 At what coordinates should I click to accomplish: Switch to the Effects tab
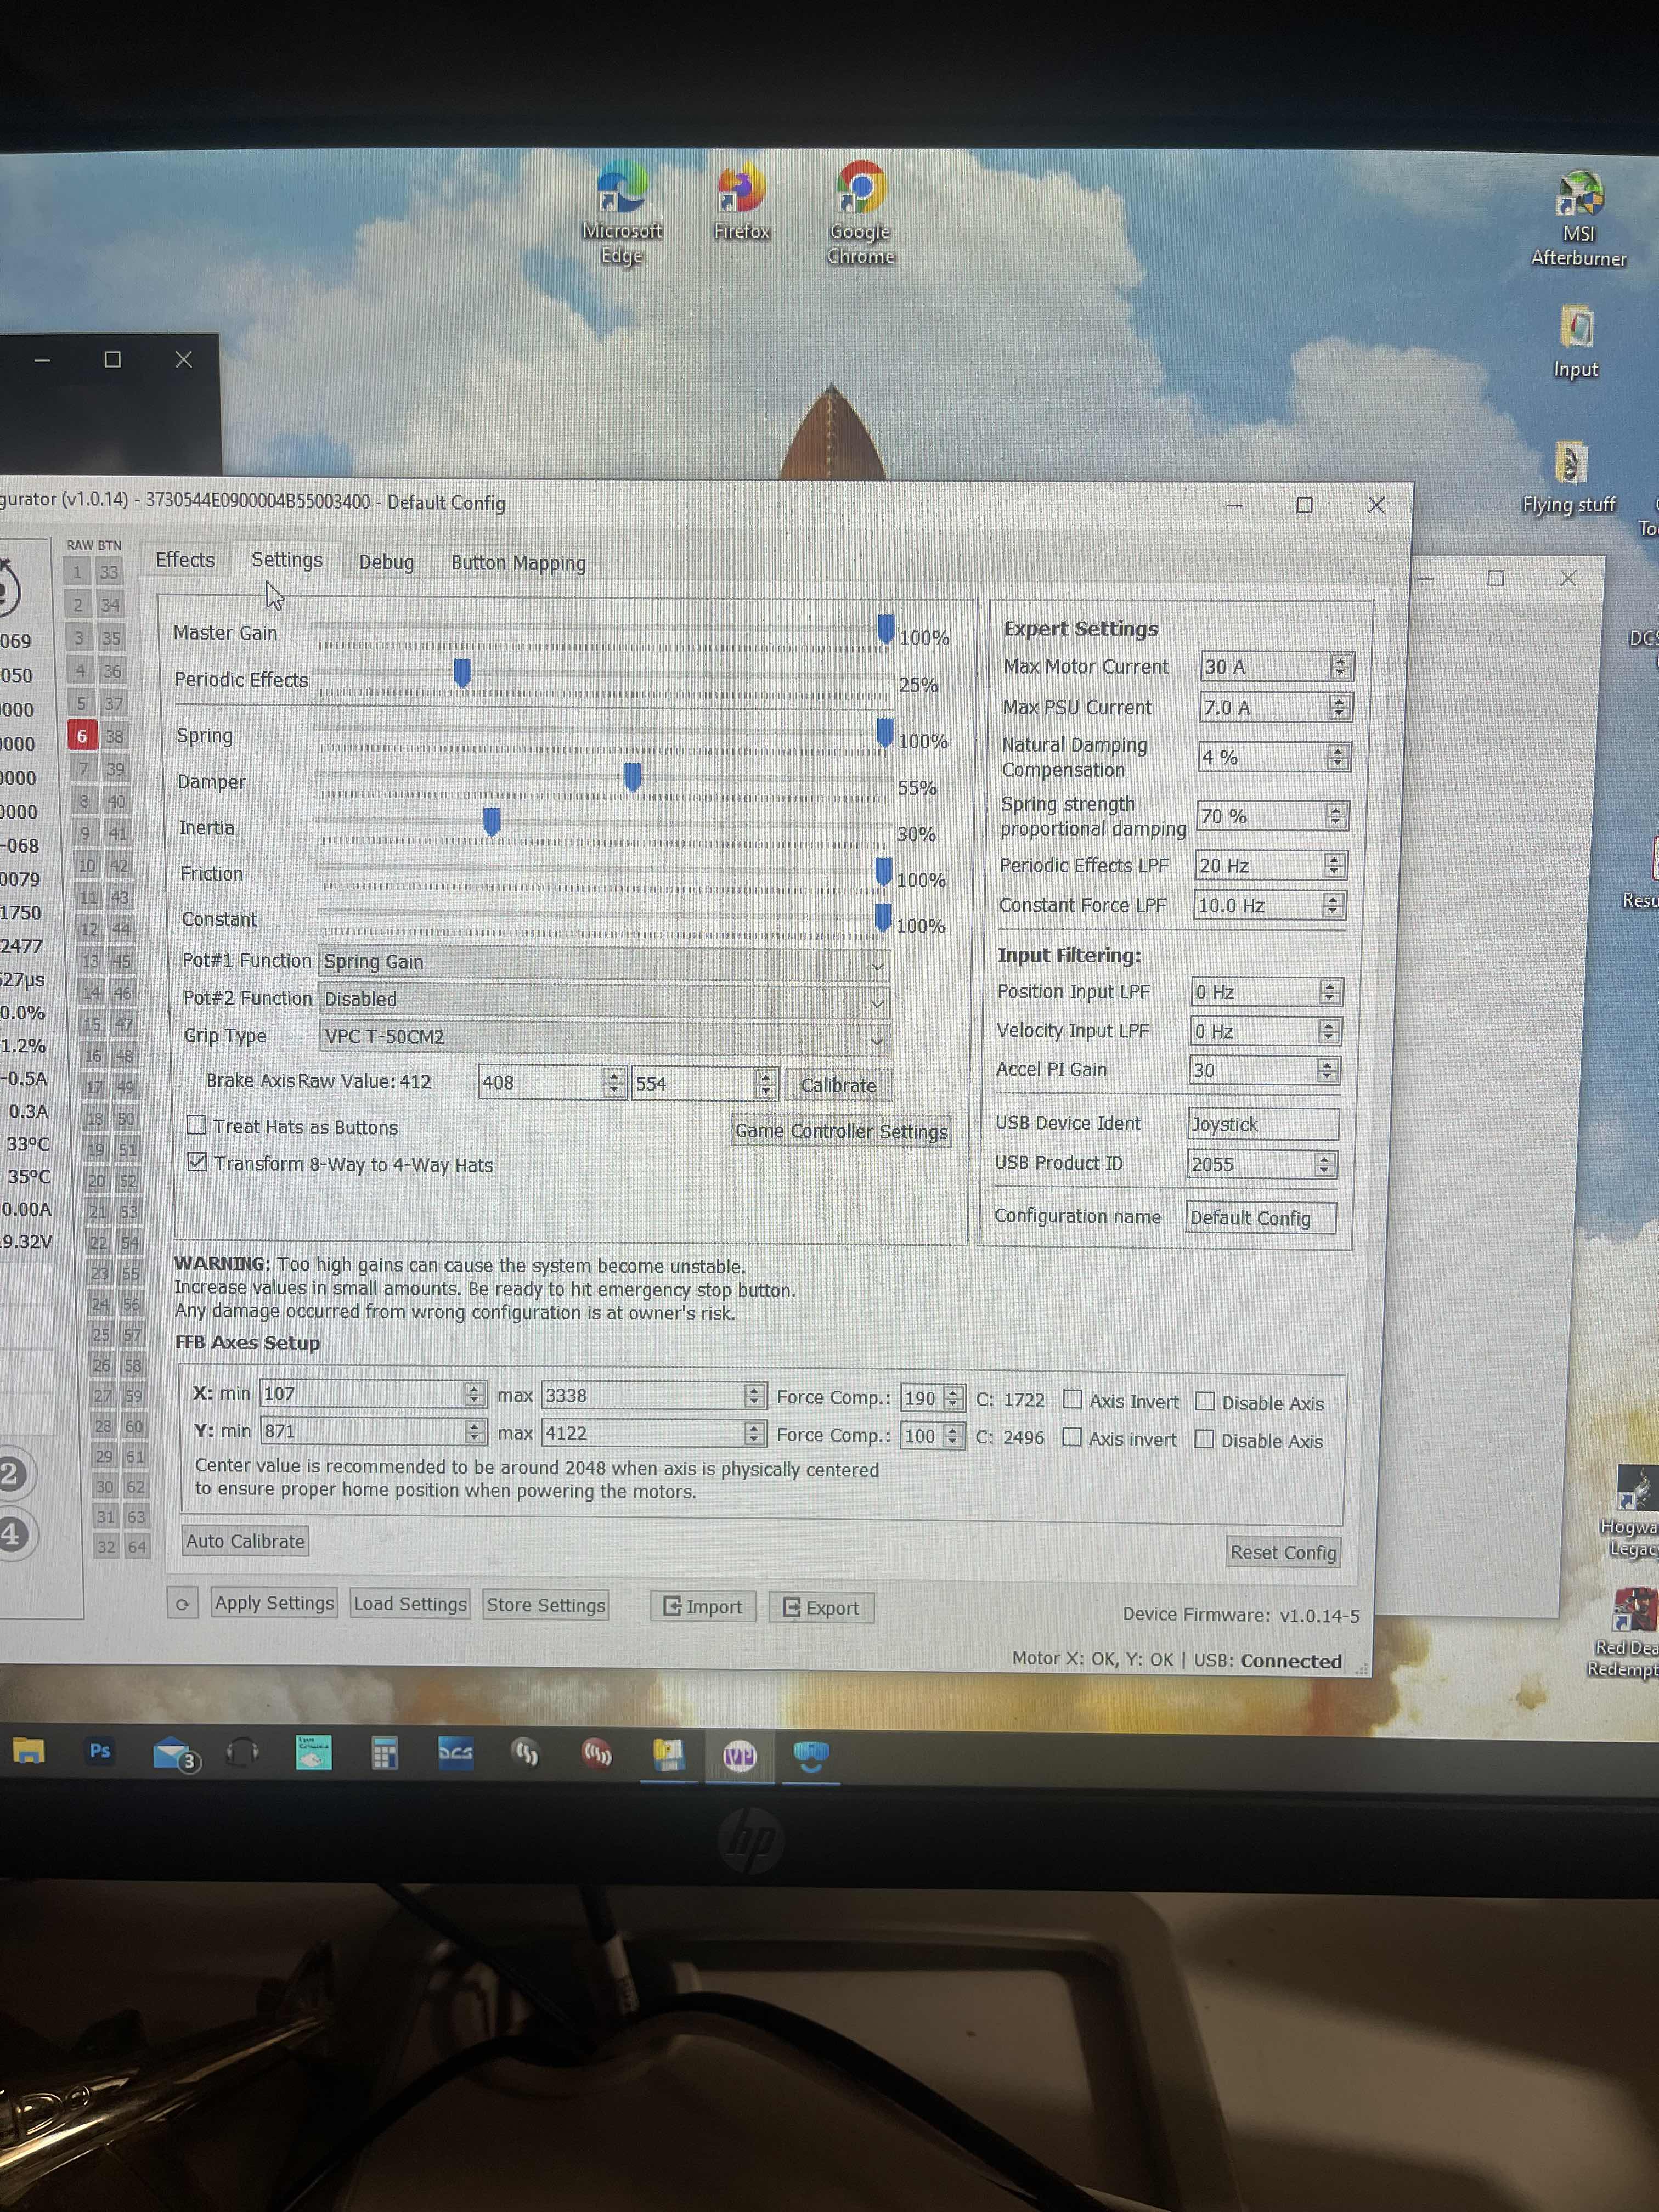click(185, 560)
